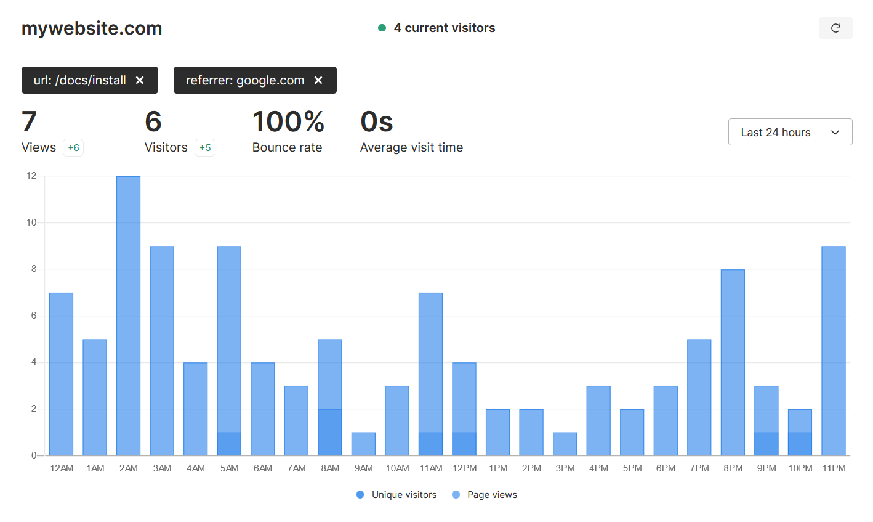The height and width of the screenshot is (522, 873).
Task: Toggle Unique visitors legend series
Action: point(404,495)
